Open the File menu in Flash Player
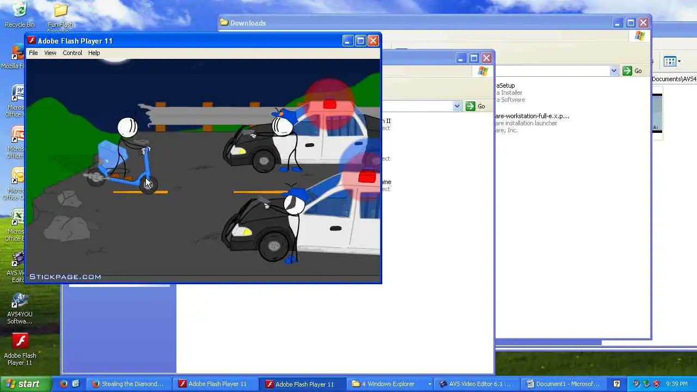This screenshot has height=392, width=697. point(33,53)
